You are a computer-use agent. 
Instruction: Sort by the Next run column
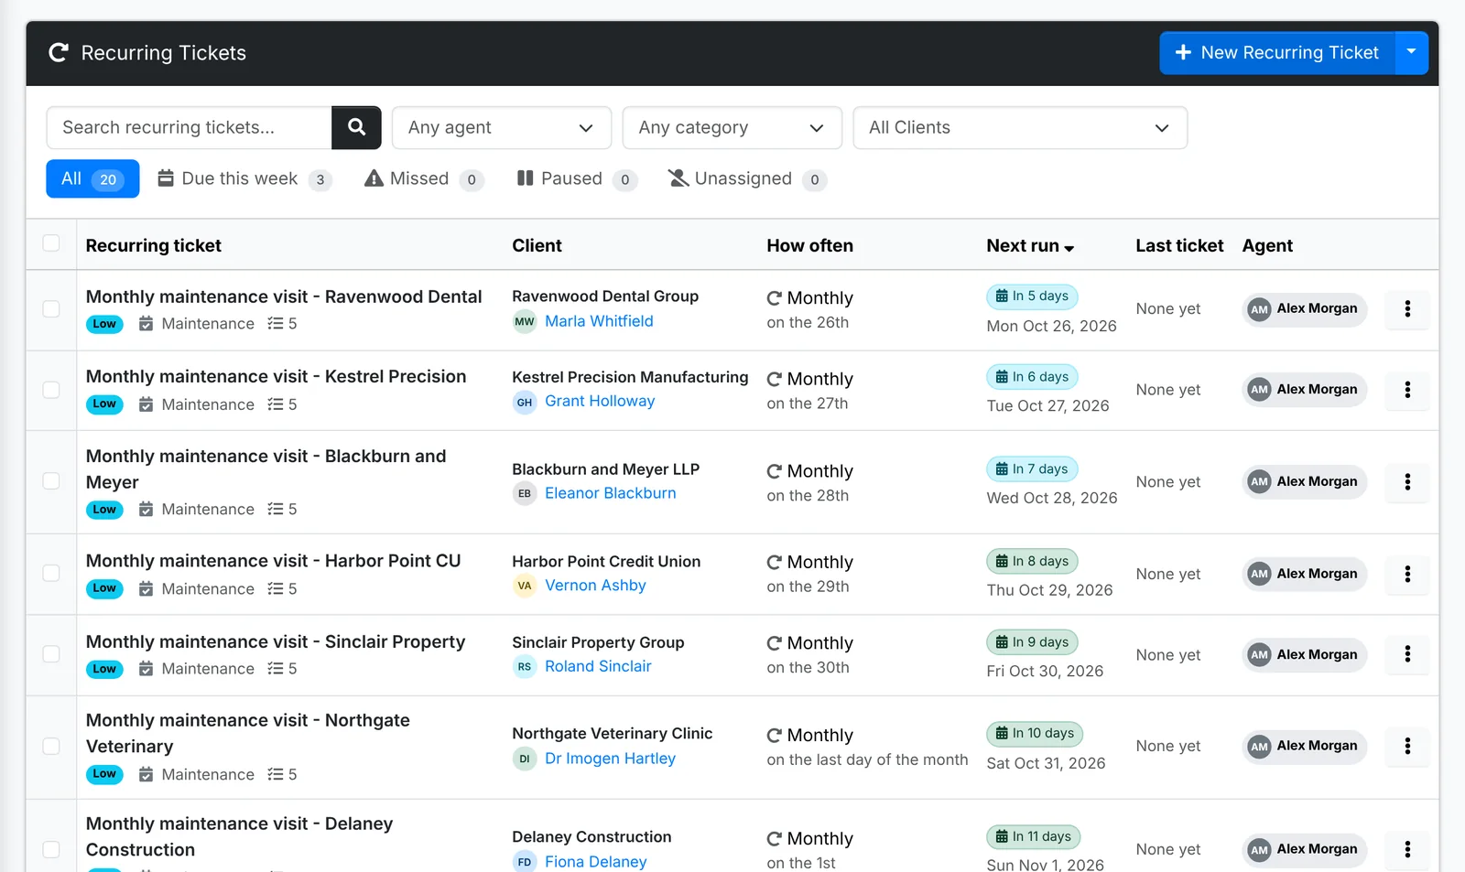[x=1030, y=245]
